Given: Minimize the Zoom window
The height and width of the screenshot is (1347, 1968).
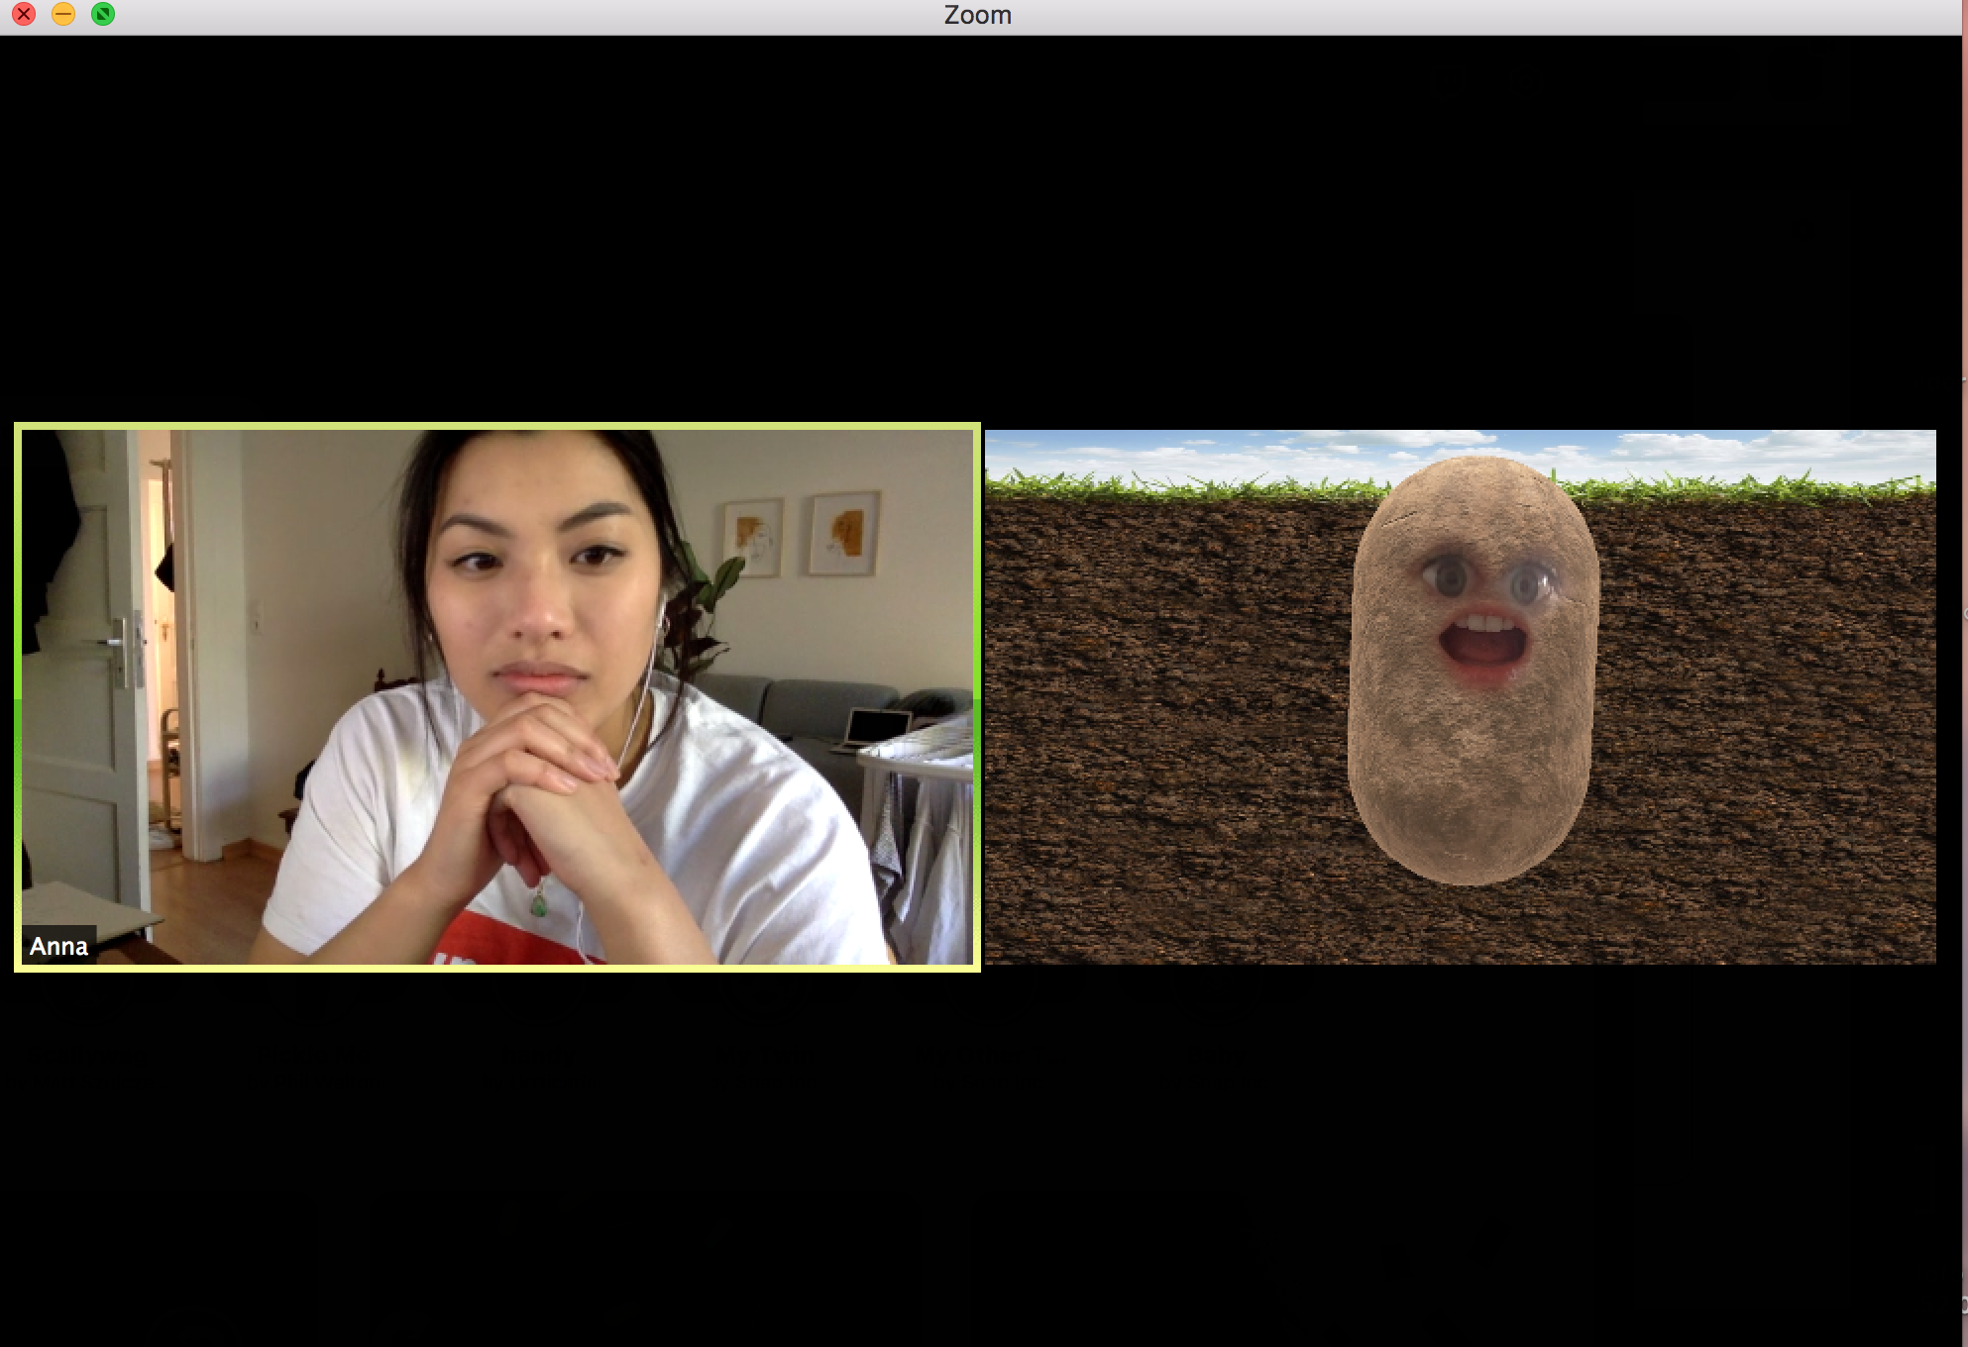Looking at the screenshot, I should [x=63, y=14].
